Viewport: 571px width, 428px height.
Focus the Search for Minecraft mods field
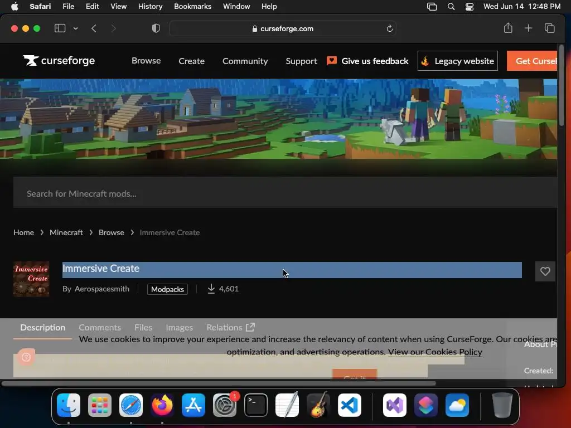(x=285, y=192)
